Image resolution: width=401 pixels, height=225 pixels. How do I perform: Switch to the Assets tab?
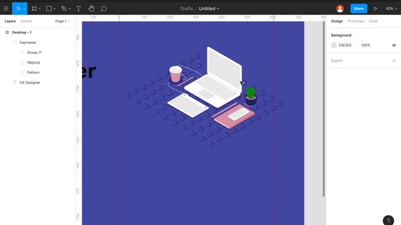tap(26, 21)
